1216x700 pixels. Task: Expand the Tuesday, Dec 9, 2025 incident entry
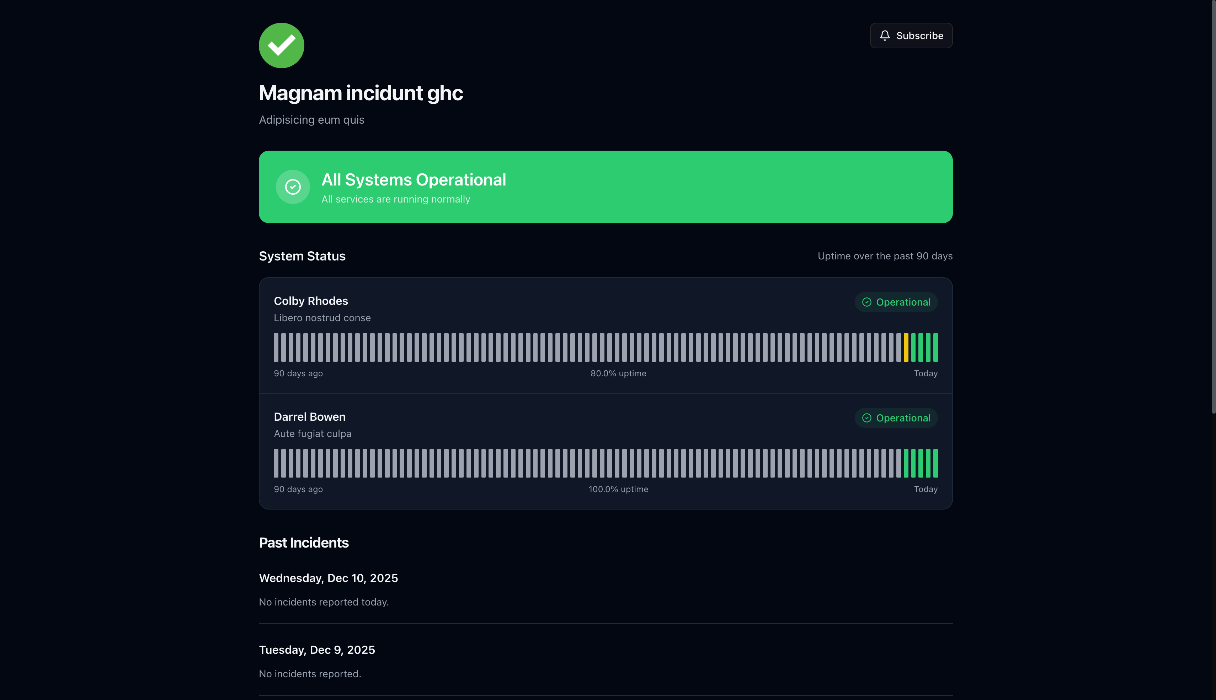pos(317,650)
